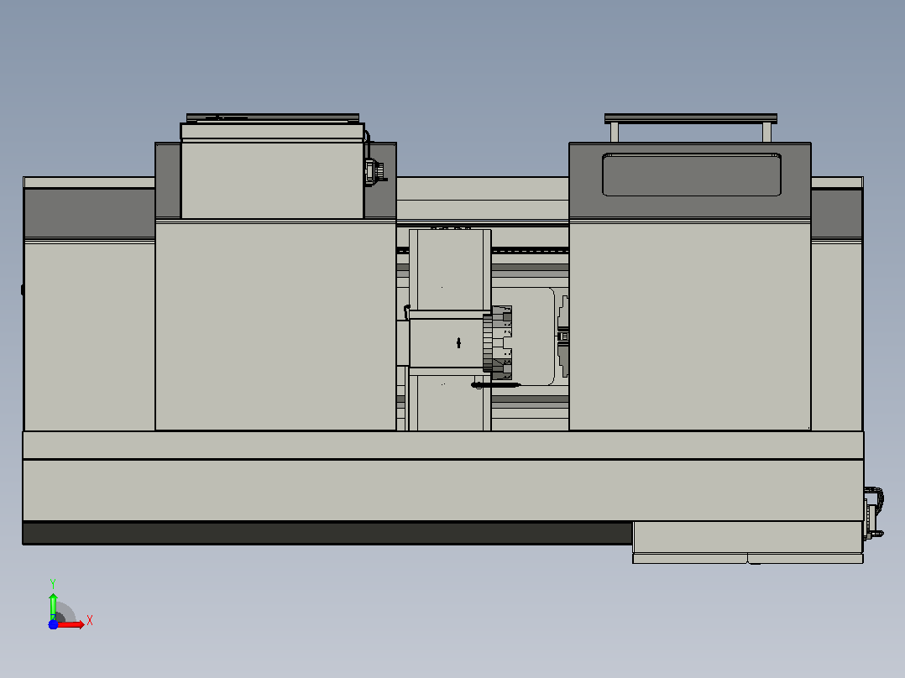This screenshot has height=678, width=905.
Task: Pick the boring bar tool below turret
Action: [x=495, y=385]
